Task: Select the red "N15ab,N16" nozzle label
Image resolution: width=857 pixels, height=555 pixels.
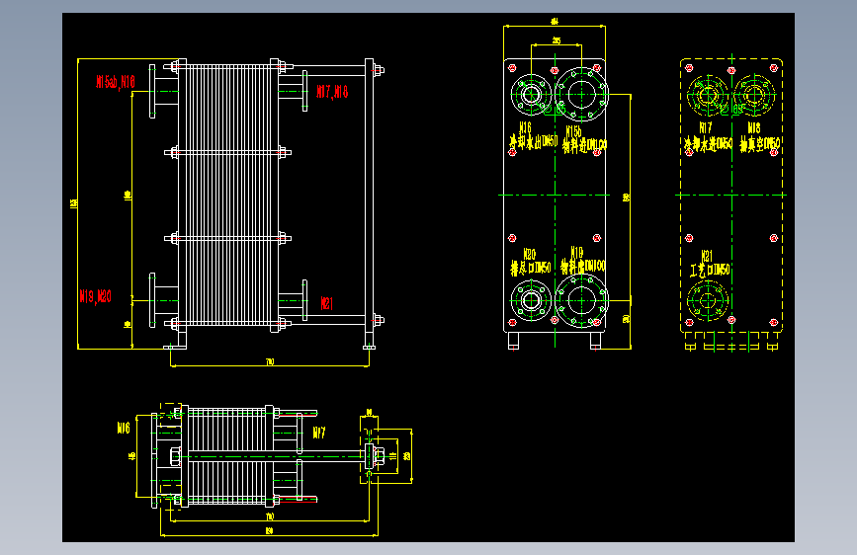Action: click(x=116, y=82)
